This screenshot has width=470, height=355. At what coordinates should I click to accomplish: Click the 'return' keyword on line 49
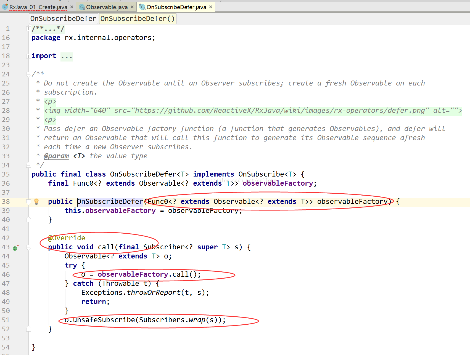[x=94, y=302]
